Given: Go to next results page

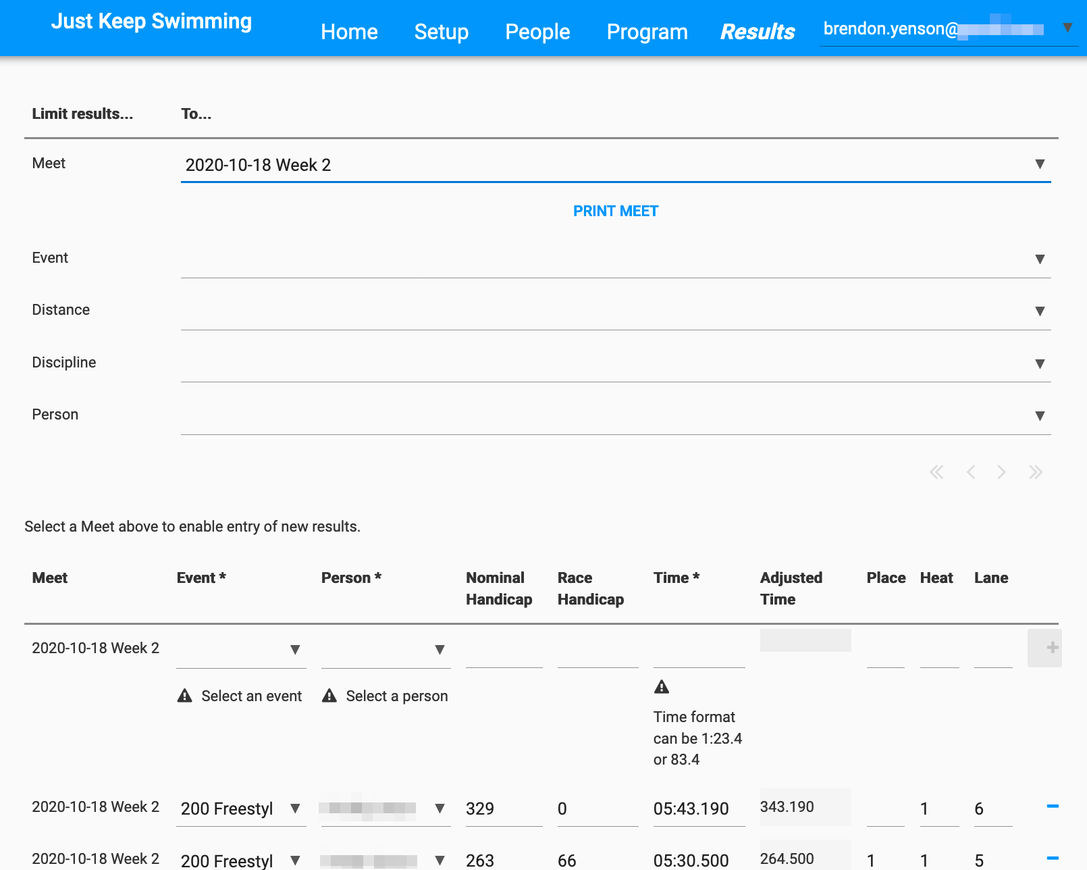Looking at the screenshot, I should pyautogui.click(x=1001, y=472).
